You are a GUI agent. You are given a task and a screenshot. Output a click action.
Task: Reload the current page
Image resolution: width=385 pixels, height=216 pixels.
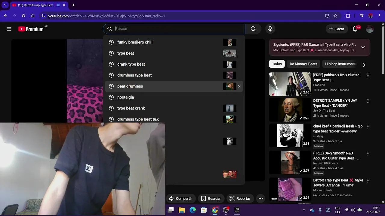23,16
